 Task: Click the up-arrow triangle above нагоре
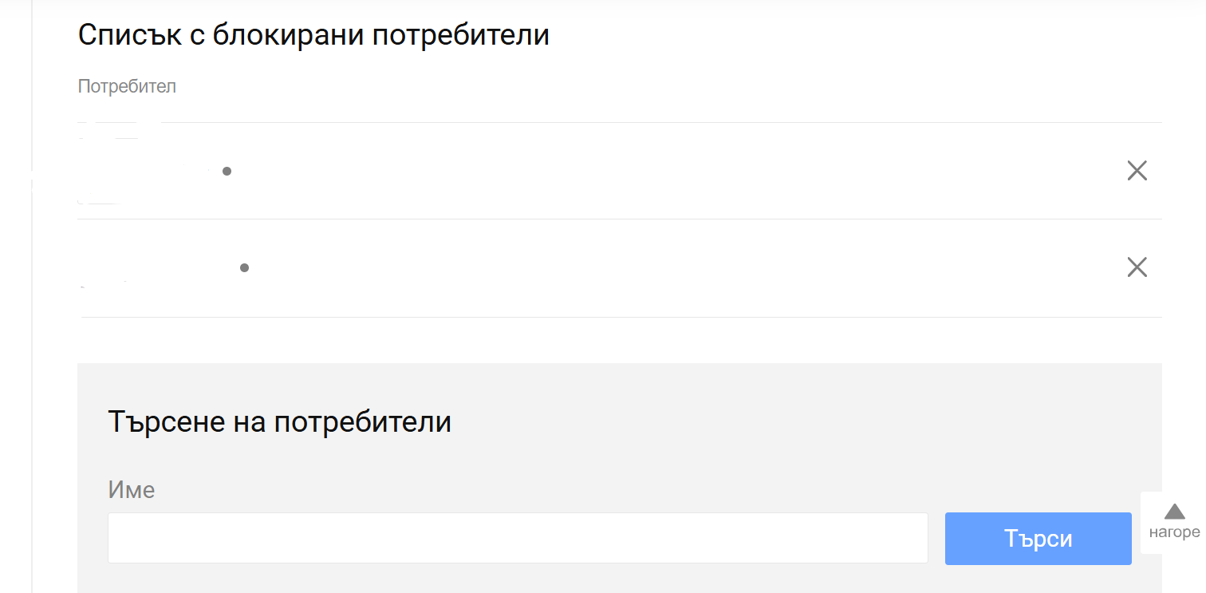point(1174,512)
